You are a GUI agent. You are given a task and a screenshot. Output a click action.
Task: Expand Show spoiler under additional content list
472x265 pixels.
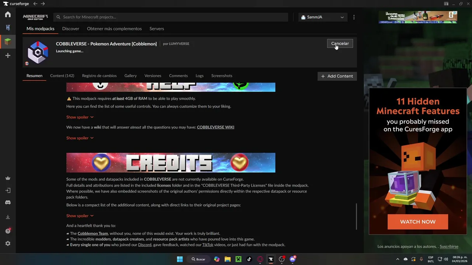click(80, 216)
